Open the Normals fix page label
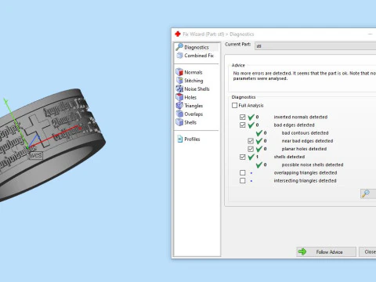The image size is (376, 282). [193, 72]
